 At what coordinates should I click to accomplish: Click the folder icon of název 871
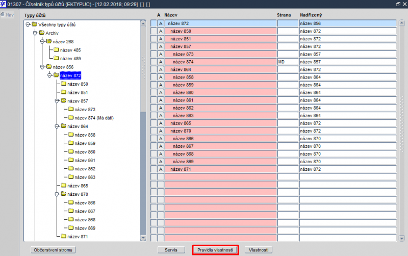click(64, 236)
